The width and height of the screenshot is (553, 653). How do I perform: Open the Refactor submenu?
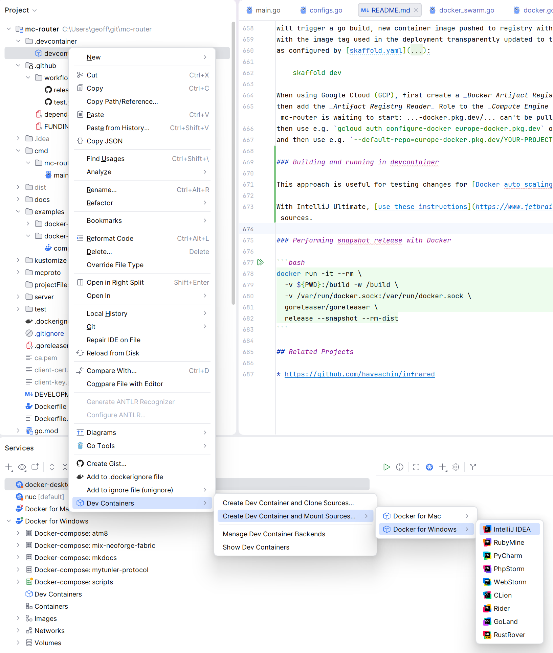coord(142,203)
